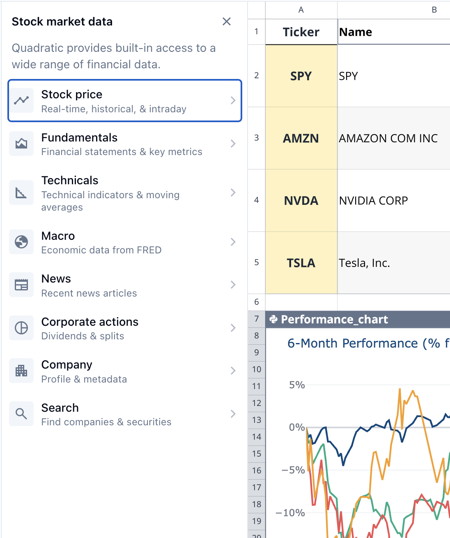This screenshot has width=450, height=538.
Task: Select the NVDA ticker cell
Action: pos(301,200)
